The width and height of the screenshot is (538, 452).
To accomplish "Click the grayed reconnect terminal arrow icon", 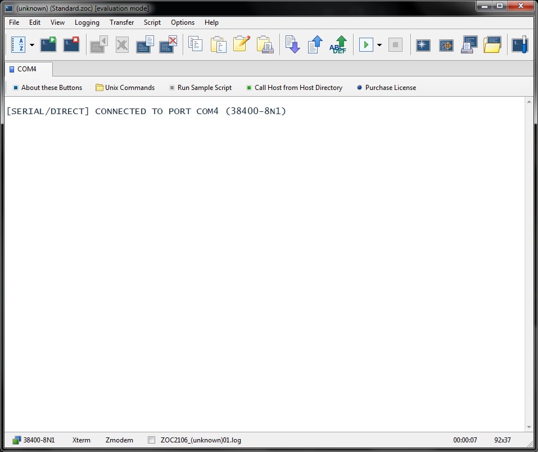I will coord(99,44).
